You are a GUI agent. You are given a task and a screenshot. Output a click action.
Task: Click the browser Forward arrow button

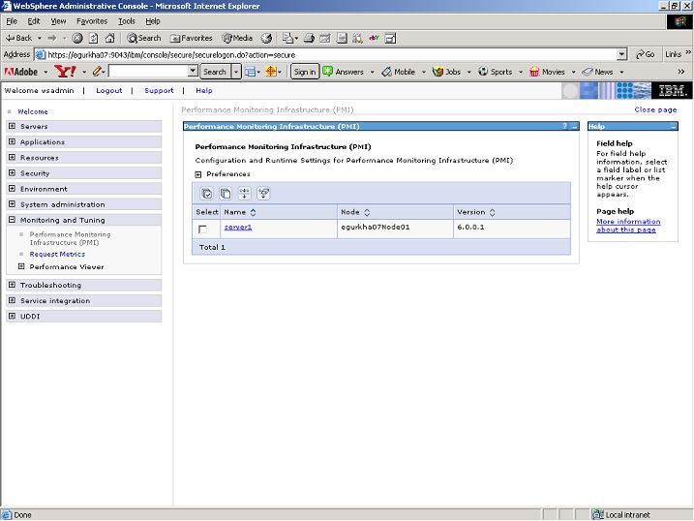click(52, 38)
